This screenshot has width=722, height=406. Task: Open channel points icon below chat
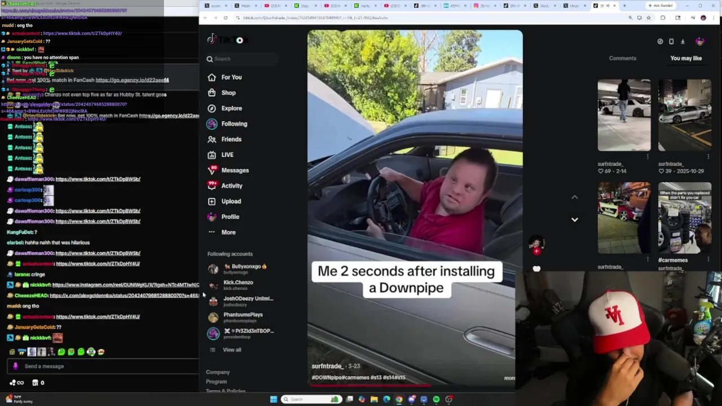[x=16, y=383]
